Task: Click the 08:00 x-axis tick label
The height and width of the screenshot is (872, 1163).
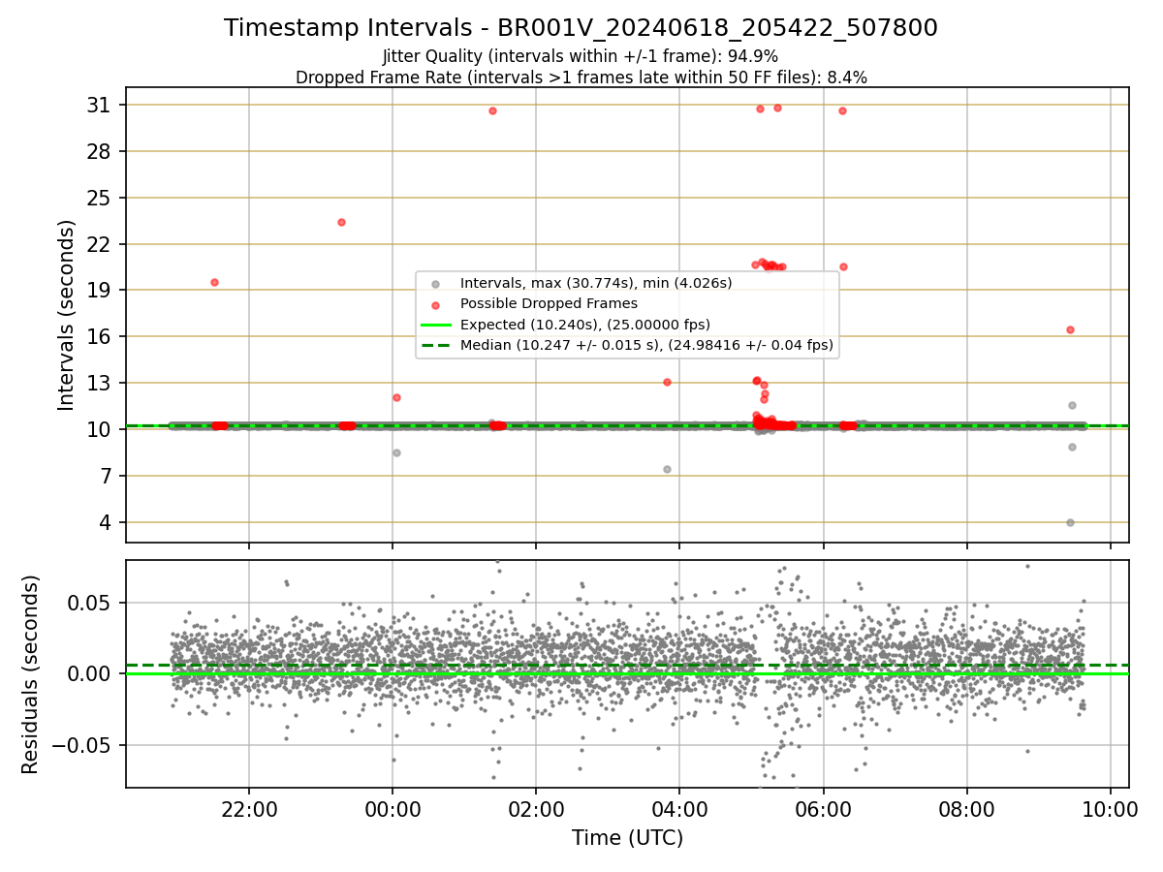Action: (x=967, y=808)
